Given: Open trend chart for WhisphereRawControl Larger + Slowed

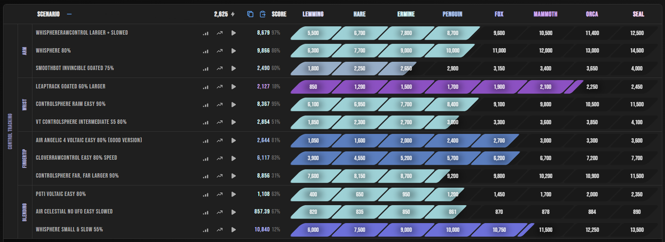Looking at the screenshot, I should point(220,33).
